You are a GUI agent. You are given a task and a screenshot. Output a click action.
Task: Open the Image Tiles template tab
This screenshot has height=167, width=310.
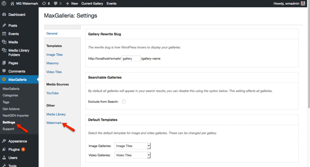click(54, 55)
